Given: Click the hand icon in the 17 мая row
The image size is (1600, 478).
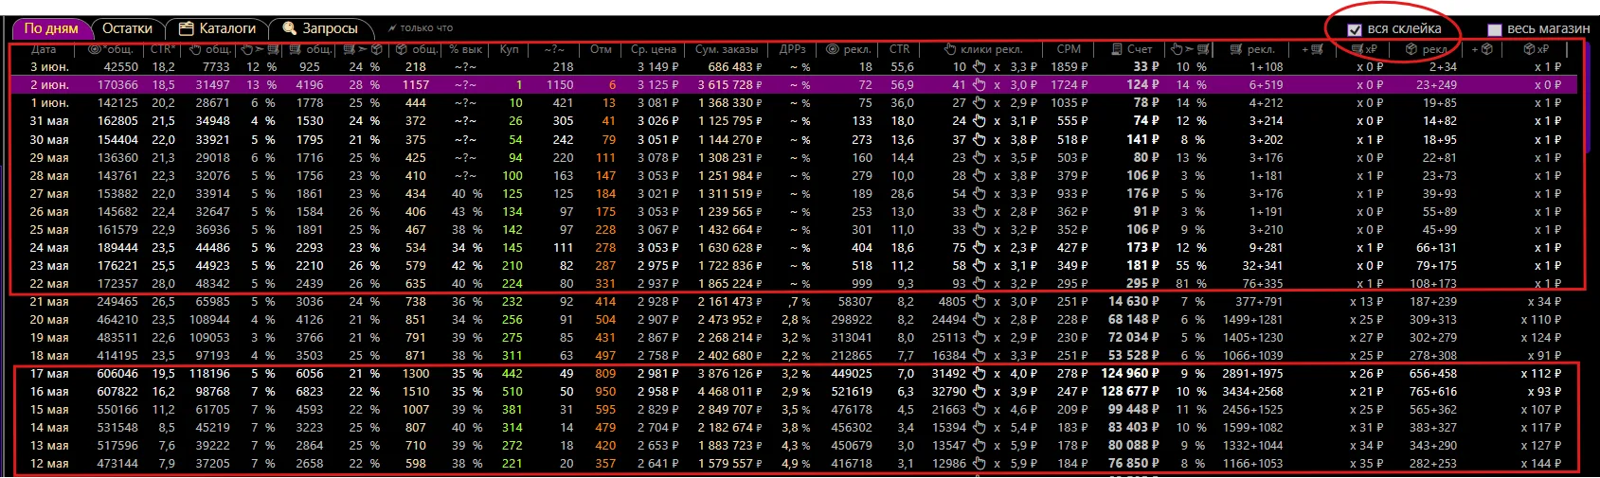Looking at the screenshot, I should tap(980, 374).
